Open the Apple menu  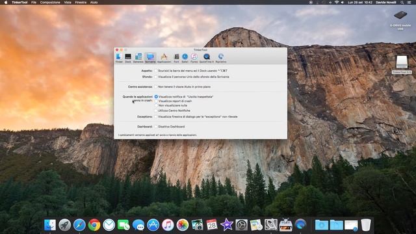pos(6,3)
